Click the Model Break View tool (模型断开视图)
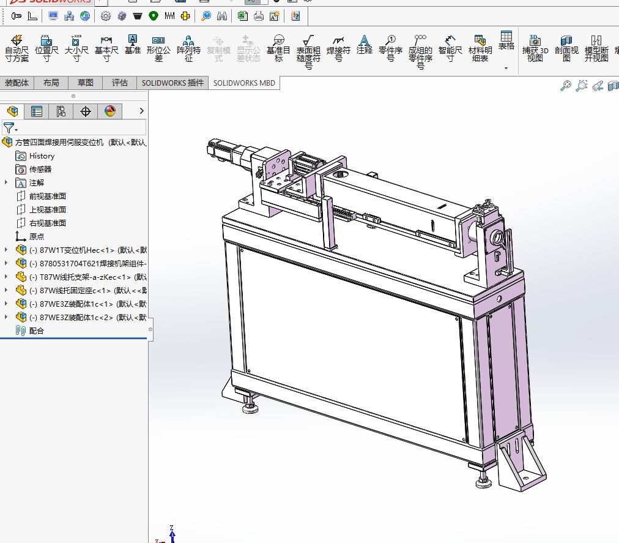 click(596, 48)
